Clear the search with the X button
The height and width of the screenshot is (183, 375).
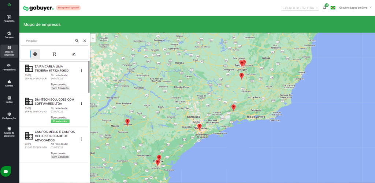85,41
